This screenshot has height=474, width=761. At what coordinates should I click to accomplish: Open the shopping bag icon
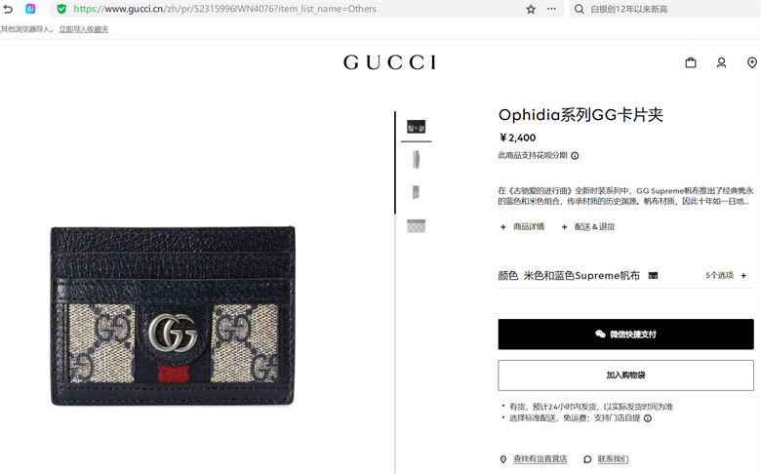691,62
